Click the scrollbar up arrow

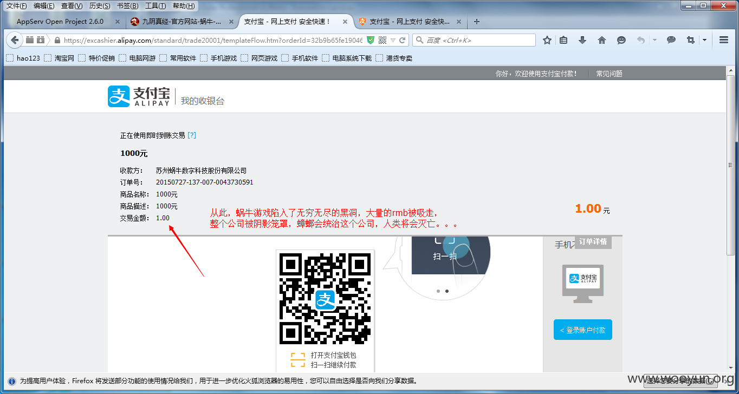[x=732, y=70]
